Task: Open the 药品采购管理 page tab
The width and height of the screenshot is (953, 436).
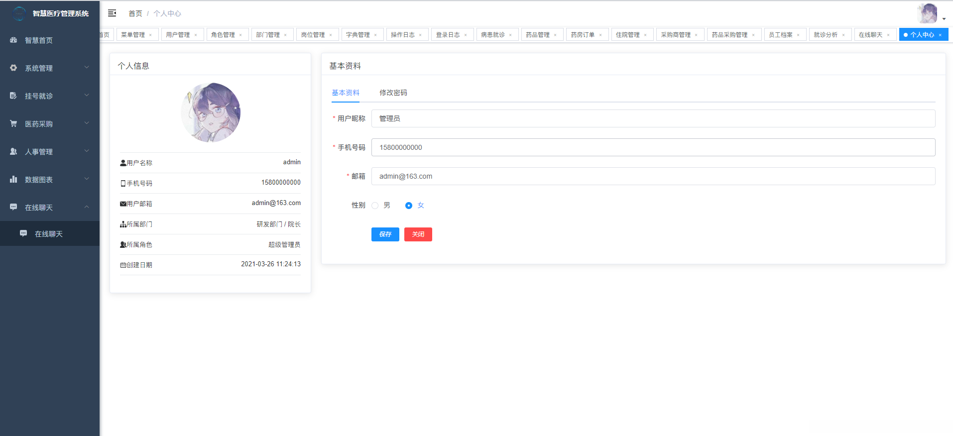Action: click(x=734, y=35)
